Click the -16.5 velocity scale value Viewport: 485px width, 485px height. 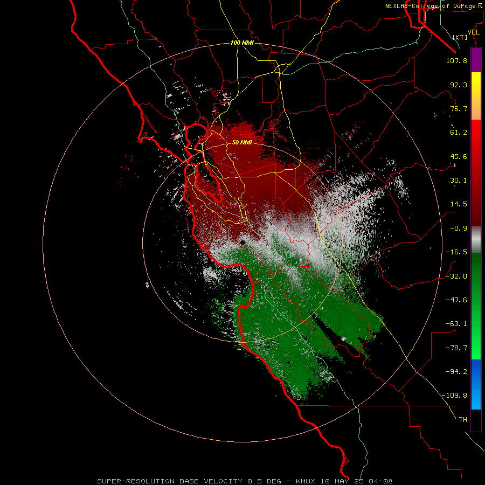tap(456, 252)
